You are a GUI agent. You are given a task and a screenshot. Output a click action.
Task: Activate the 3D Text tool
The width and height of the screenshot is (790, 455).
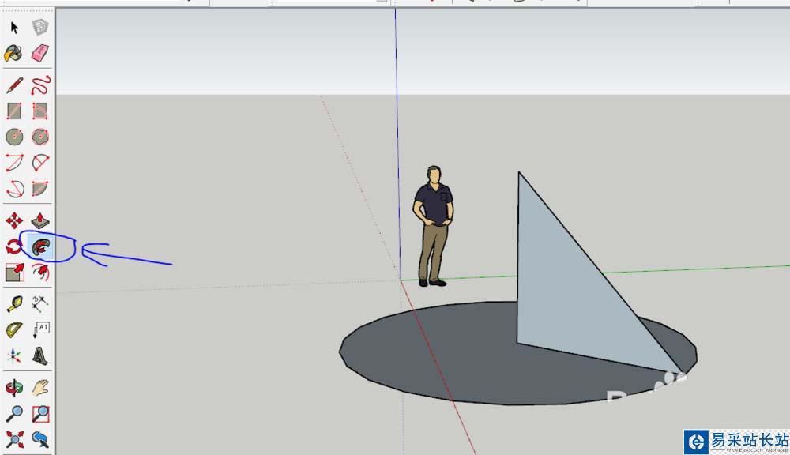click(x=39, y=356)
